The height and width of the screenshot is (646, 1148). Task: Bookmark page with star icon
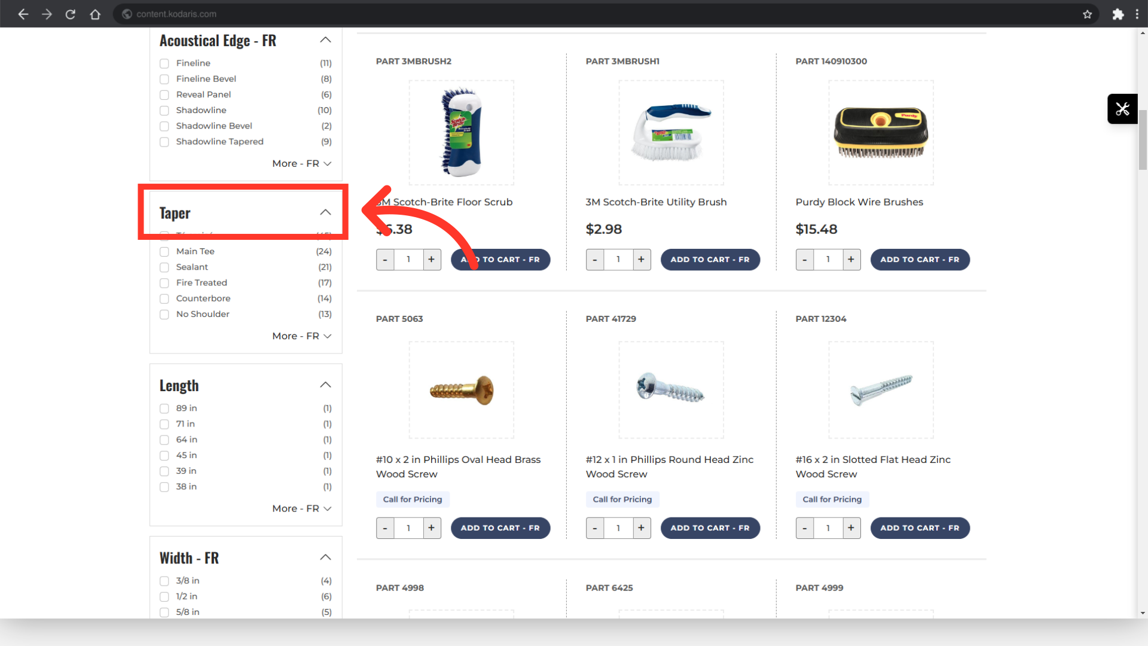click(x=1087, y=14)
